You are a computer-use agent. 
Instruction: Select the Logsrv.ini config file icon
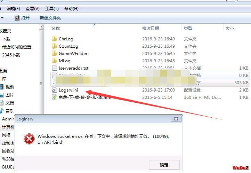click(x=54, y=90)
